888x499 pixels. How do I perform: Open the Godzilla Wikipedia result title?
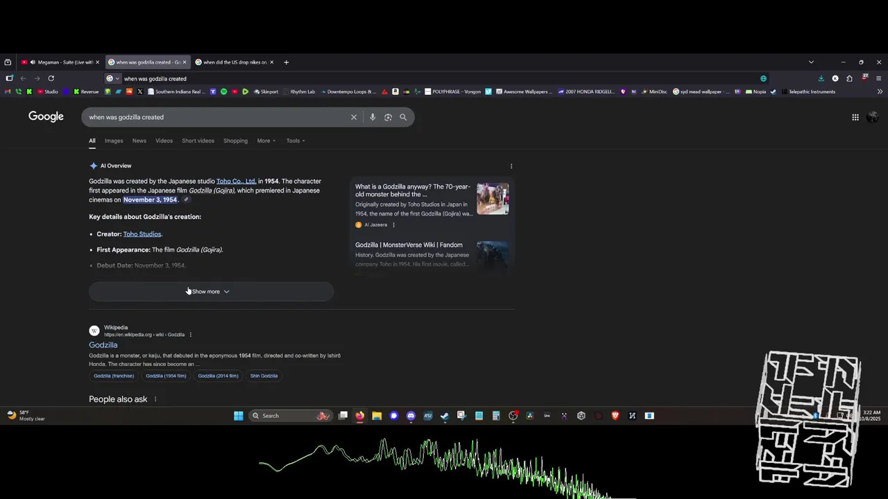click(103, 345)
